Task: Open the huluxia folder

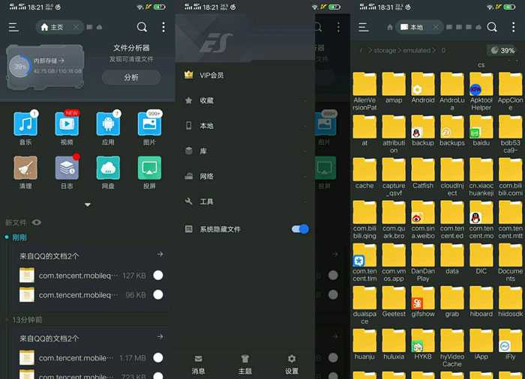Action: click(394, 345)
